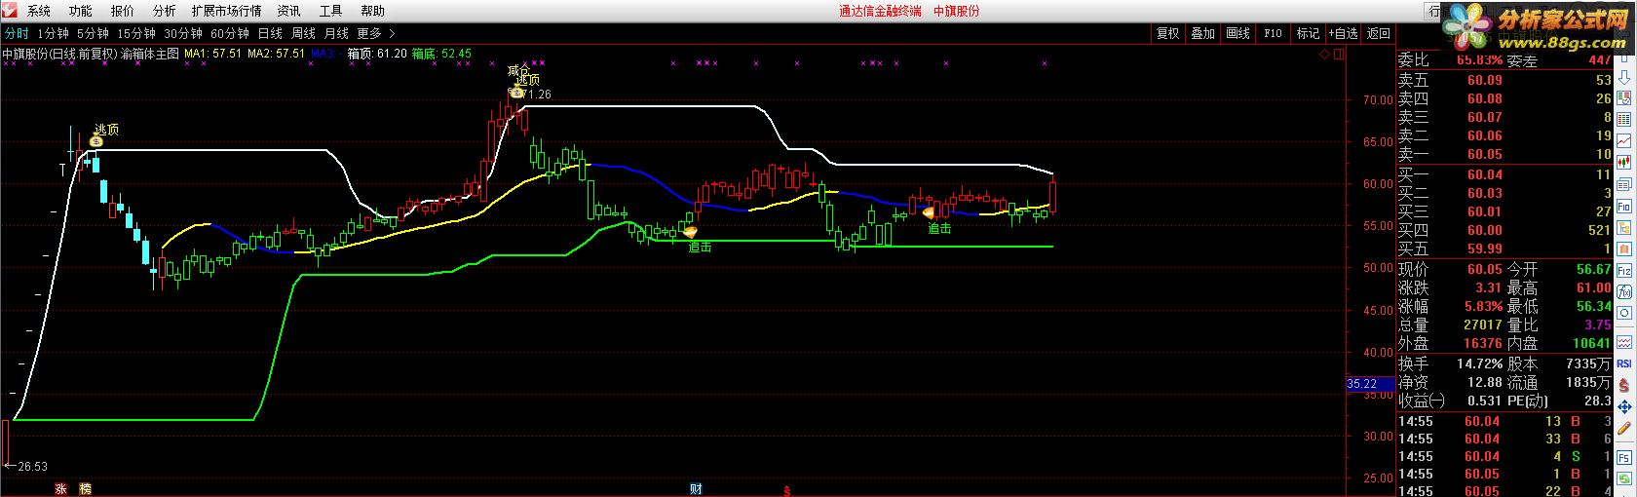Screen dimensions: 1637x497
Task: Switch to the 30分钟 period tab
Action: pyautogui.click(x=183, y=33)
